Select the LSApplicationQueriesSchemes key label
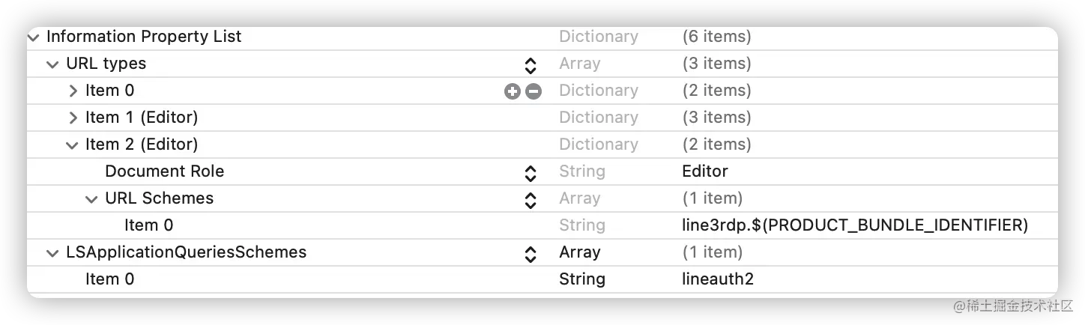 point(186,252)
